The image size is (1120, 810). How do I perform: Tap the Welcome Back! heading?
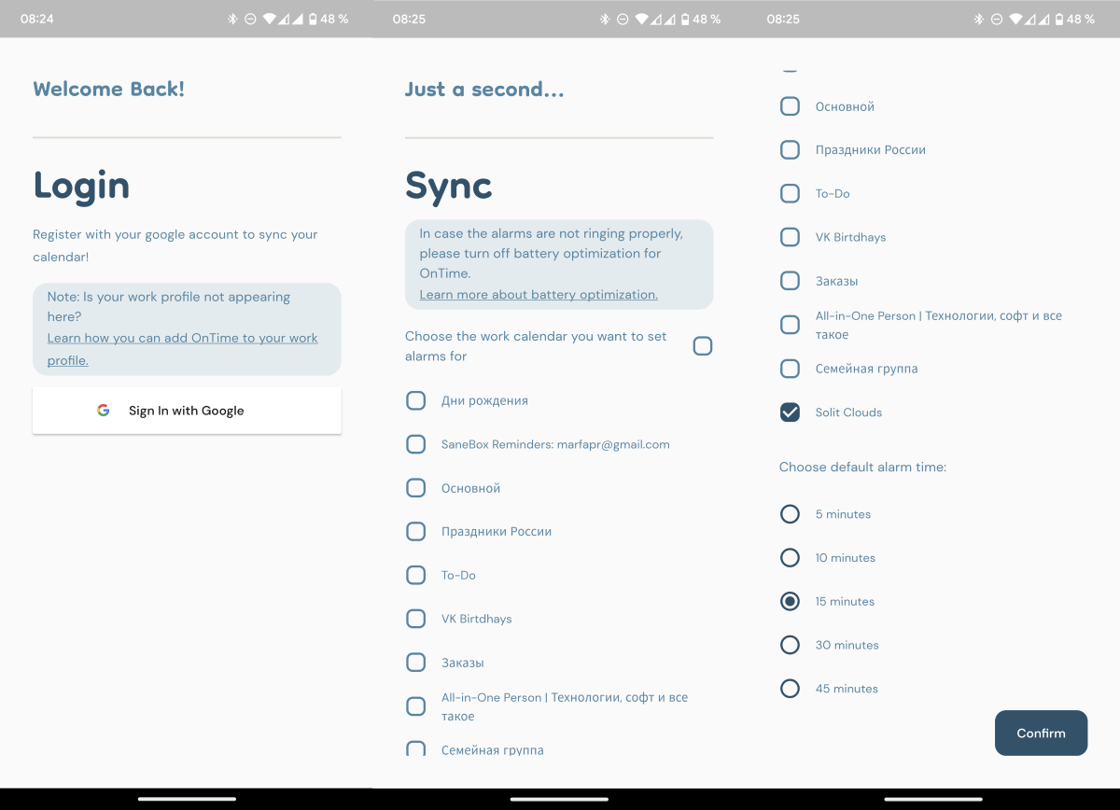(109, 90)
